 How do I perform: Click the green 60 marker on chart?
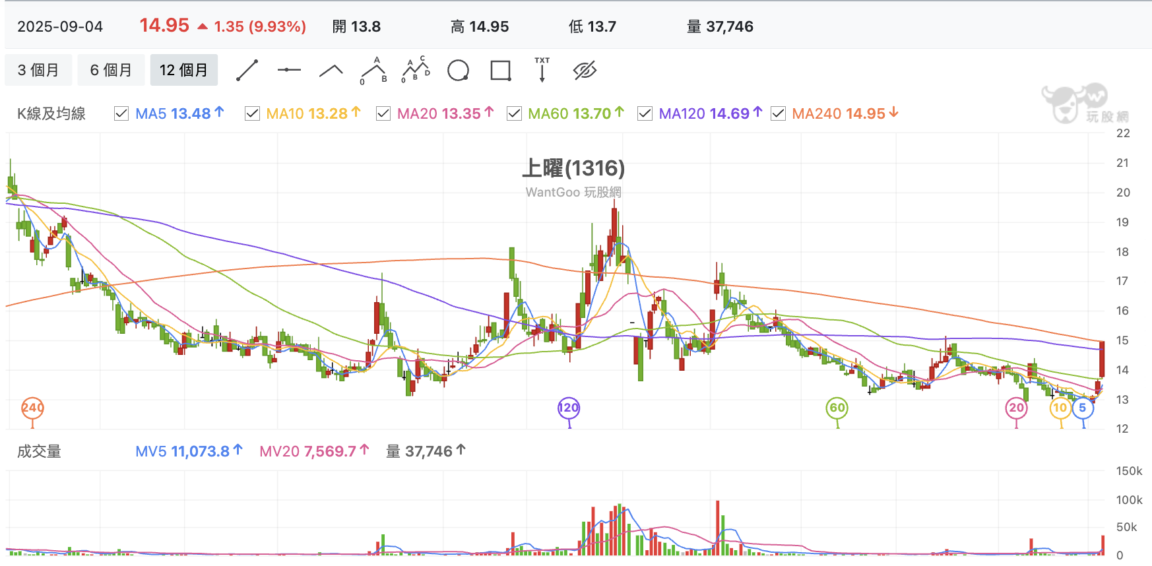coord(837,408)
